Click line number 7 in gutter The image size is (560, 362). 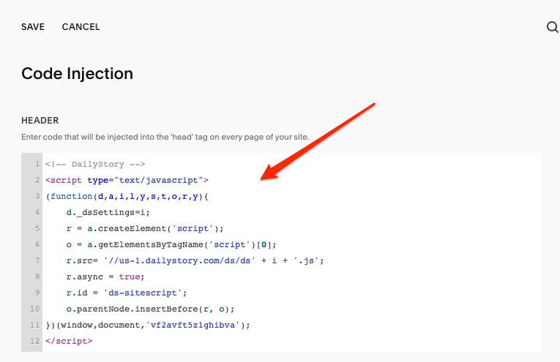[x=37, y=260]
